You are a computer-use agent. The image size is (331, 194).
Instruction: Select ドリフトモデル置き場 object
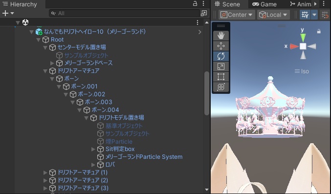[121, 118]
